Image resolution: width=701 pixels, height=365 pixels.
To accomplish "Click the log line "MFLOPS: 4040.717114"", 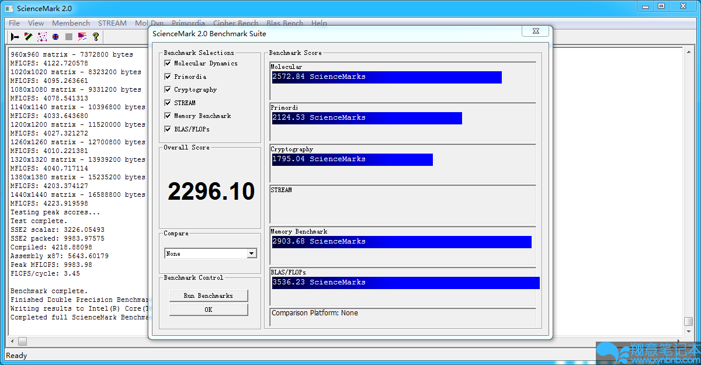I will [x=49, y=168].
